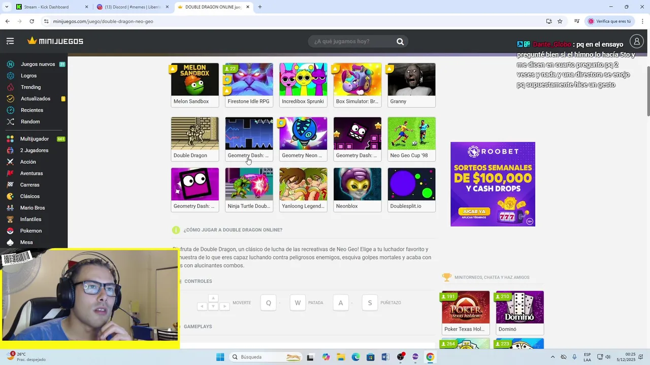Click the taskbar Búsqueda search box
The image size is (650, 365).
266,357
